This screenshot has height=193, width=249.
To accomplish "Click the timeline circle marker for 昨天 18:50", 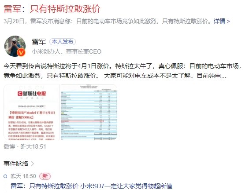I will tap(5, 176).
